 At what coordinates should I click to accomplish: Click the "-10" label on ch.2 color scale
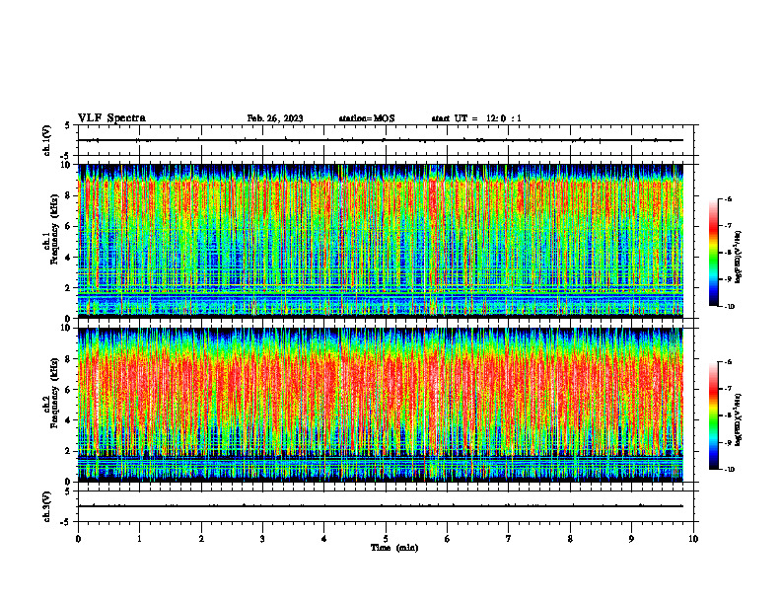click(x=730, y=470)
